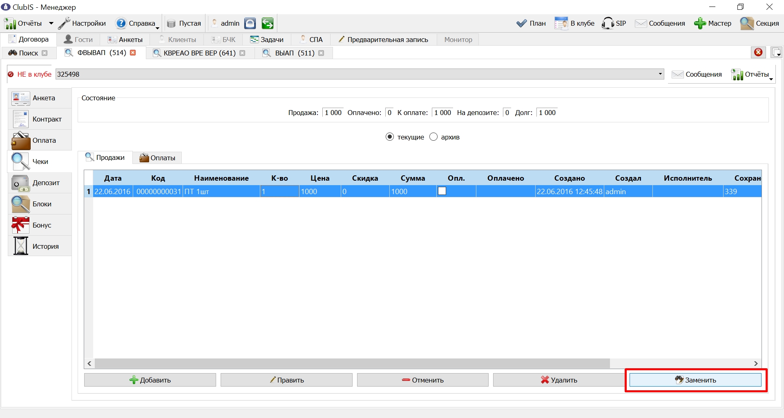This screenshot has width=784, height=418.
Task: Toggle the Опл. checkbox in first row
Action: pos(442,191)
